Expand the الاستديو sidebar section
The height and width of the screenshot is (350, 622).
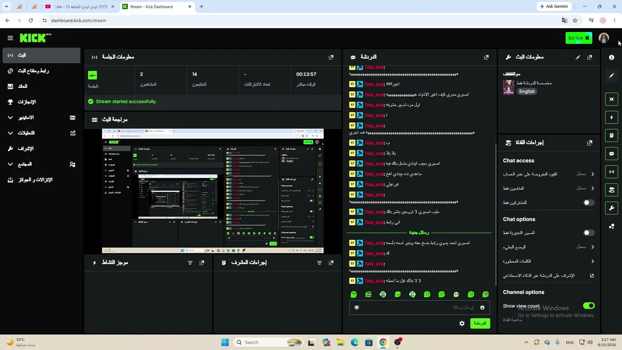tap(41, 118)
